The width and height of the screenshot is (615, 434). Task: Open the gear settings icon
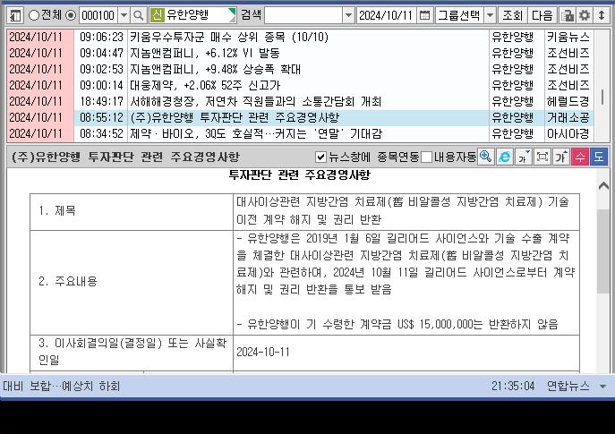coord(585,16)
